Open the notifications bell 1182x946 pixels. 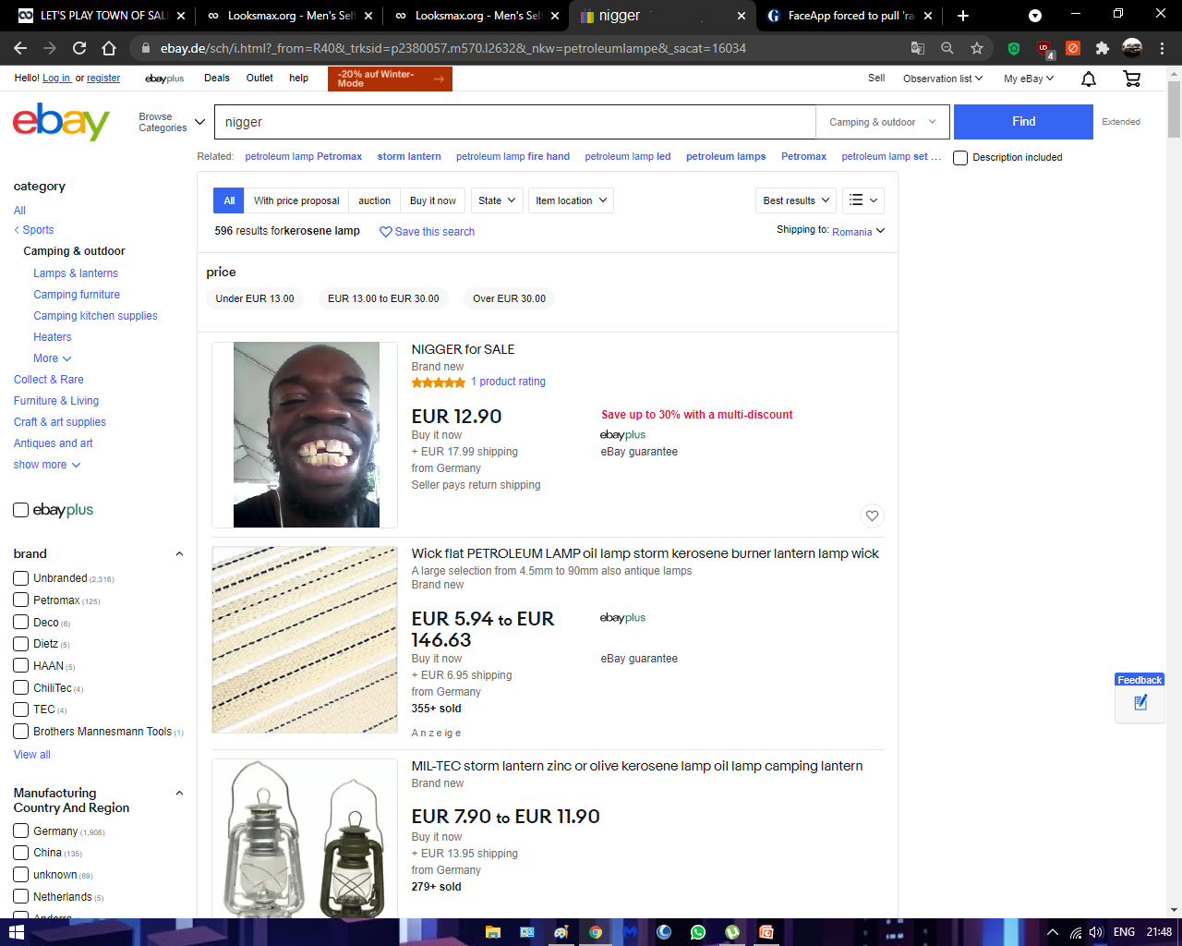[1089, 79]
